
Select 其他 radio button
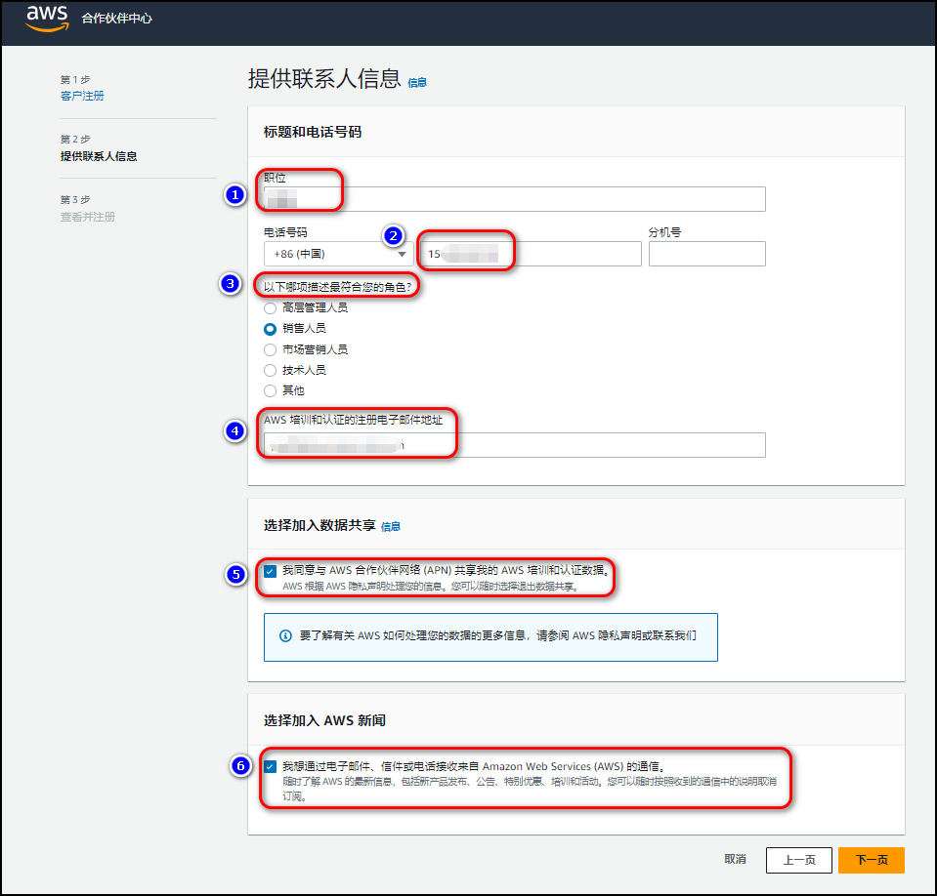[270, 391]
